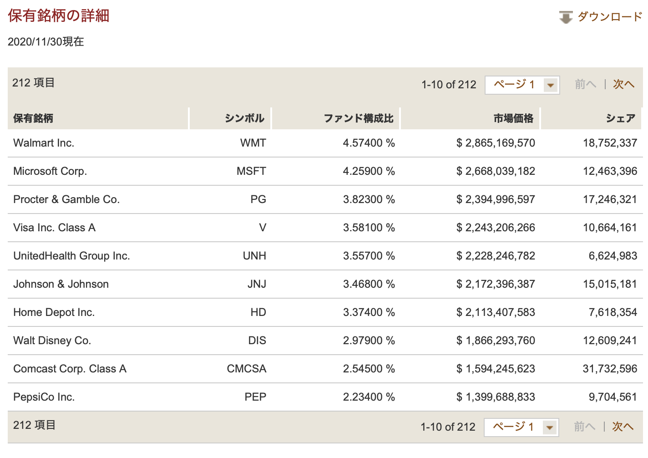Click market value $ 2,394,996,597

496,199
